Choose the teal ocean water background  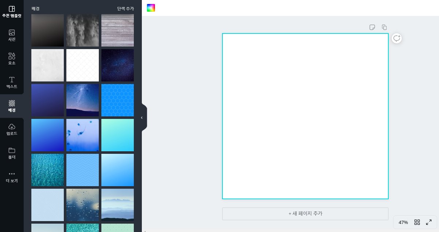(x=47, y=170)
